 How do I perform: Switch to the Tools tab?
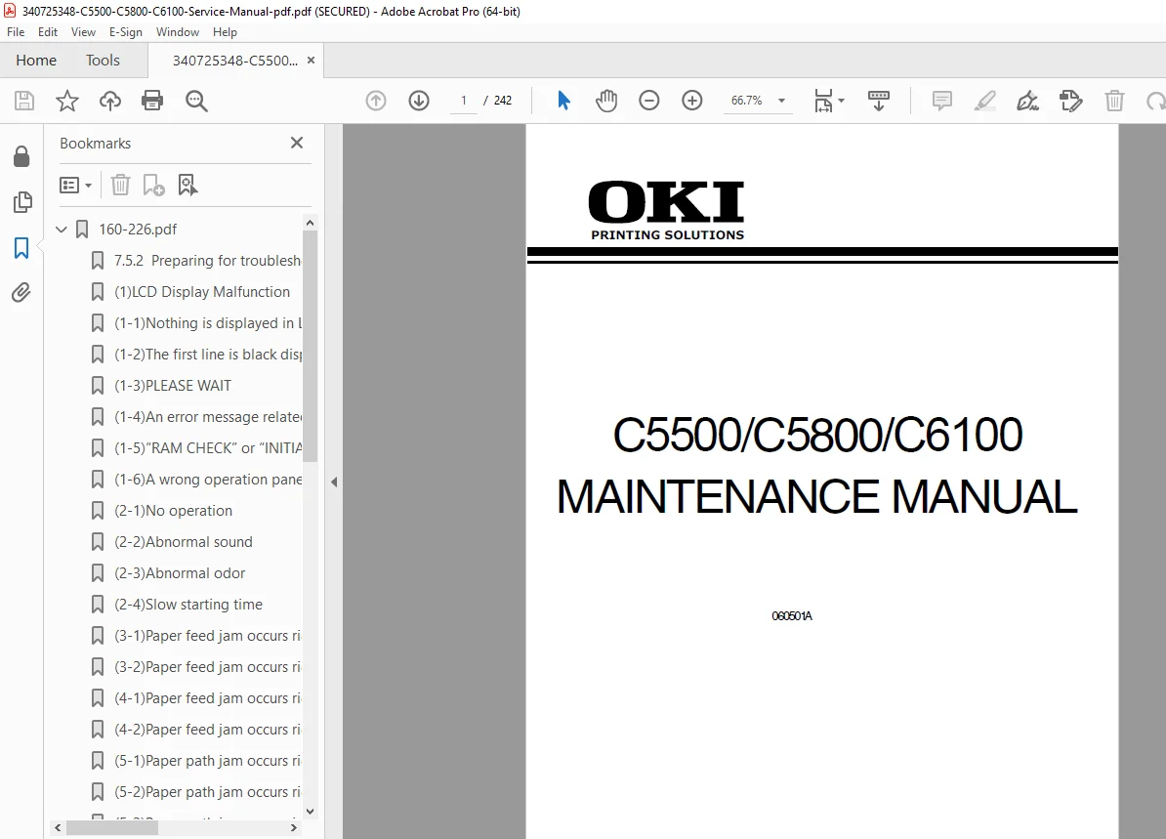click(x=103, y=61)
